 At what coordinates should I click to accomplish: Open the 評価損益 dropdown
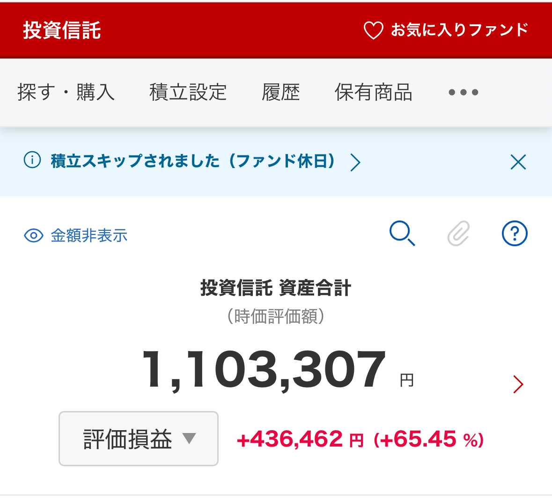[x=139, y=439]
